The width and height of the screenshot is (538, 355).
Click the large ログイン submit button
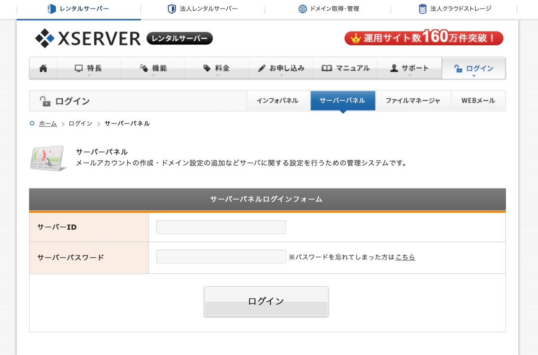[x=266, y=302]
